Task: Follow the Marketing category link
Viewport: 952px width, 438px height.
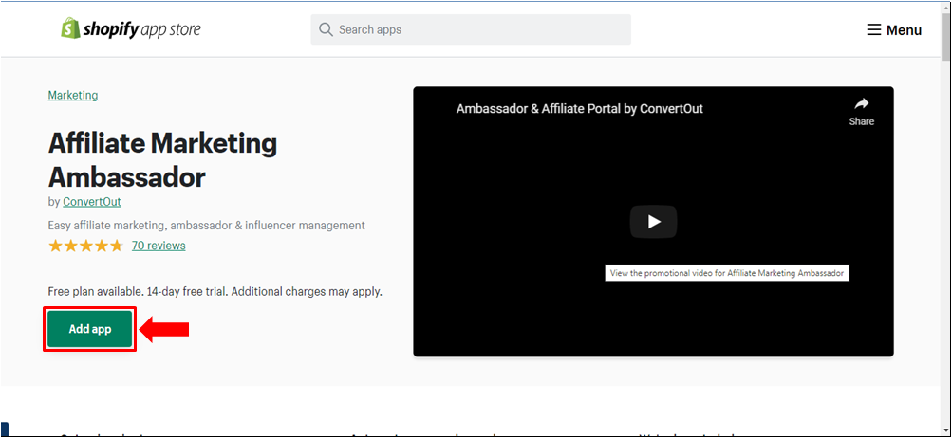Action: pos(73,95)
